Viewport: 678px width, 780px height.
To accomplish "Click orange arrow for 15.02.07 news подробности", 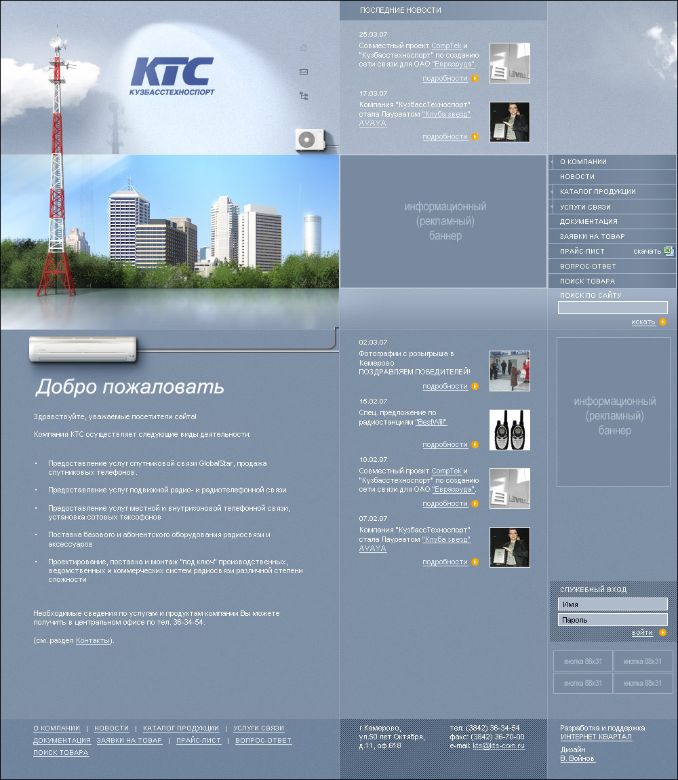I will tap(475, 444).
